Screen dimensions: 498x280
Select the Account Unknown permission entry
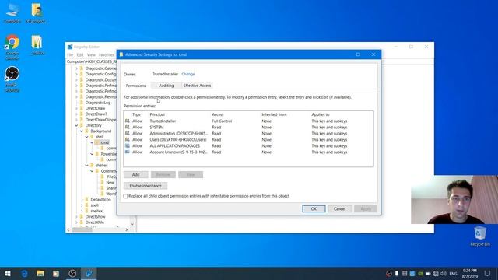pyautogui.click(x=248, y=152)
